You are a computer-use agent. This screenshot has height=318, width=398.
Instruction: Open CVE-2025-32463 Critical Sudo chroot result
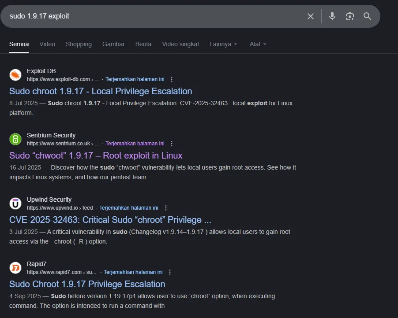[110, 220]
